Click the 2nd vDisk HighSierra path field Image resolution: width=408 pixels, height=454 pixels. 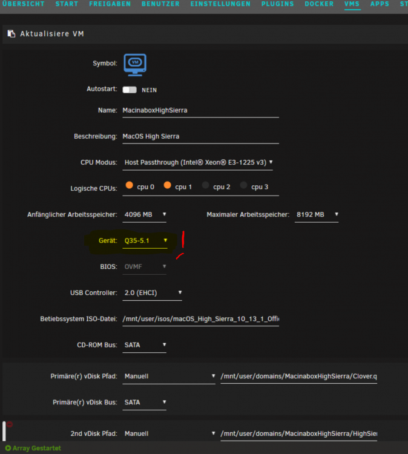point(299,434)
